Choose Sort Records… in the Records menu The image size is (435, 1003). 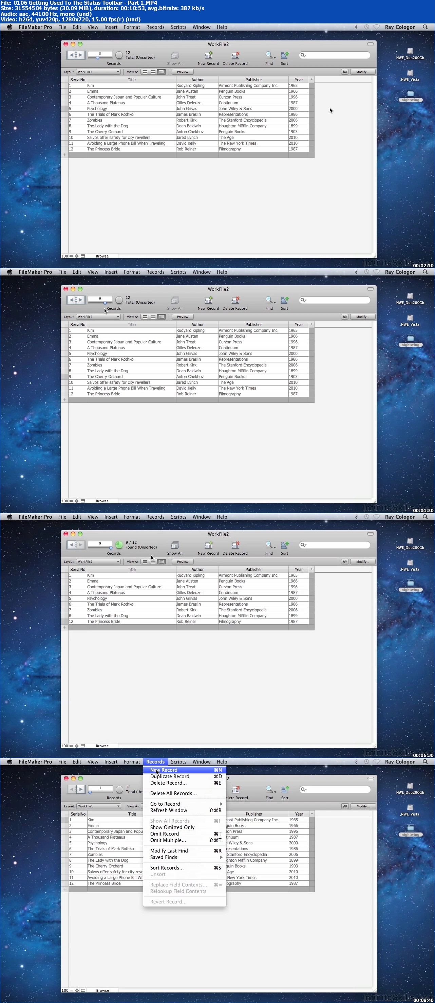[185, 867]
